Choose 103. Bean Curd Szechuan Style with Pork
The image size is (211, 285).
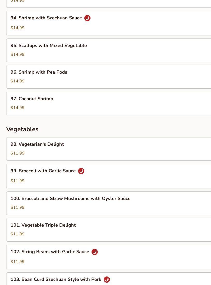click(56, 280)
